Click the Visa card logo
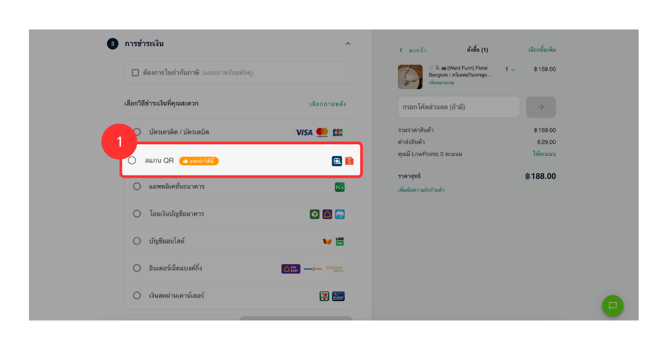 (304, 132)
